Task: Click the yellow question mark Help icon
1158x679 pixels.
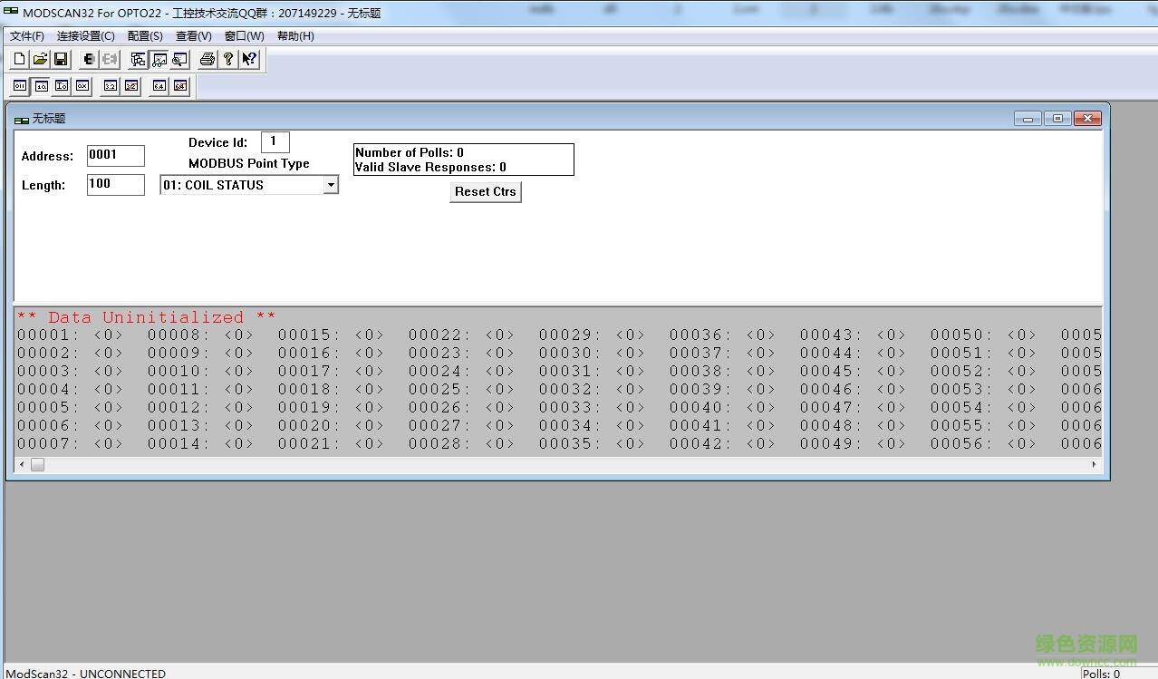Action: coord(228,60)
